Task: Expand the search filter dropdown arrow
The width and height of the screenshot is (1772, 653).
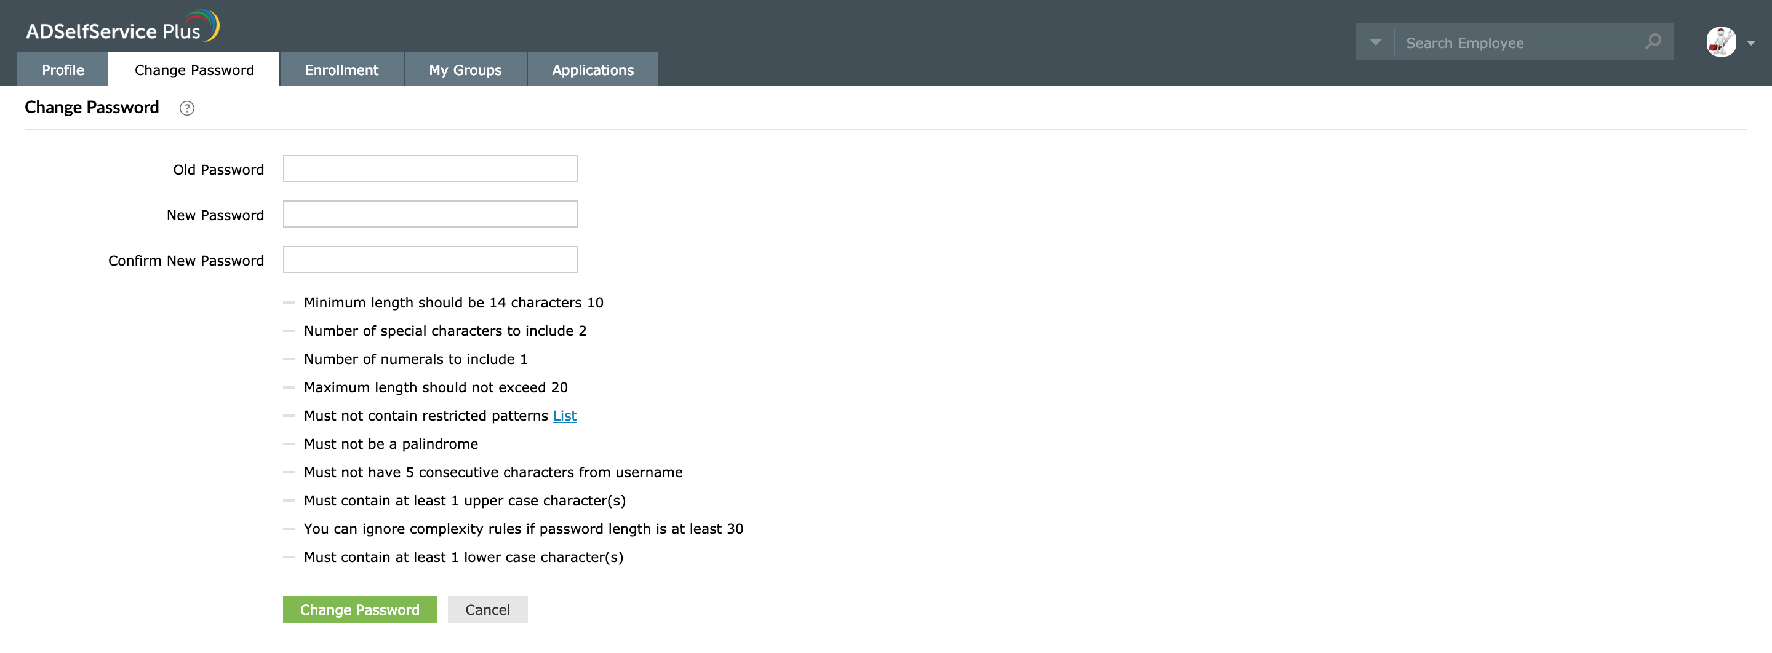Action: click(x=1375, y=42)
